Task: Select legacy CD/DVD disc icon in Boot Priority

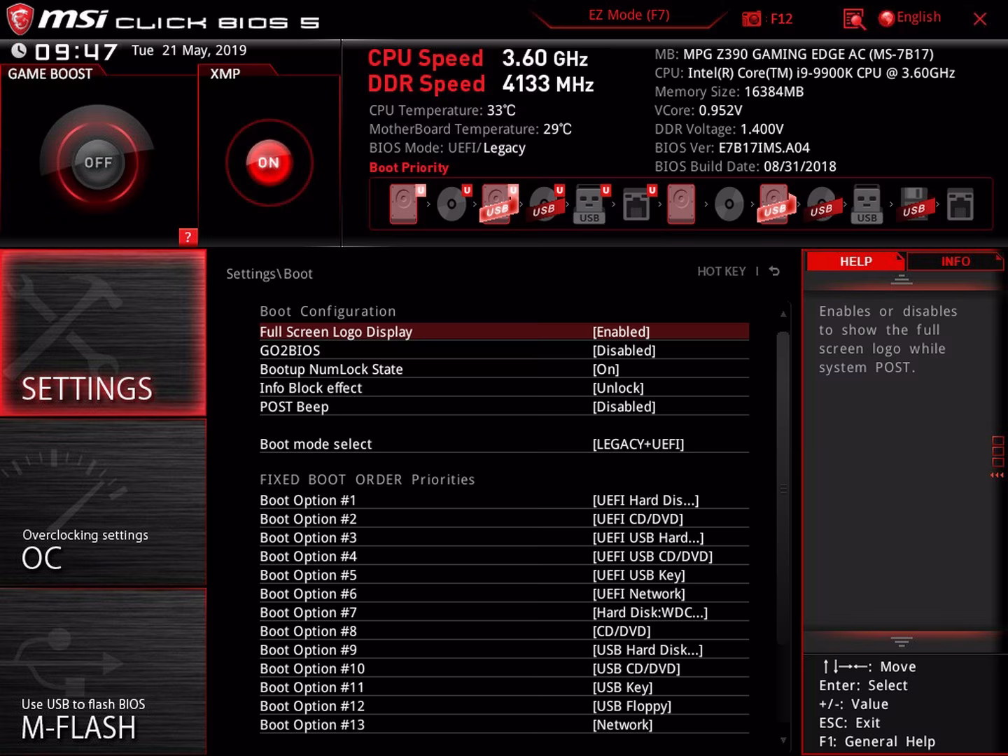Action: click(729, 204)
